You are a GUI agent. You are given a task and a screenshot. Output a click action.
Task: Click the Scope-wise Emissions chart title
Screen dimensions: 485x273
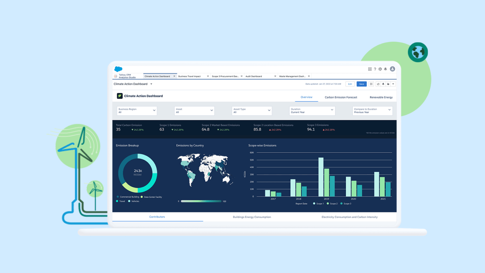coord(262,145)
